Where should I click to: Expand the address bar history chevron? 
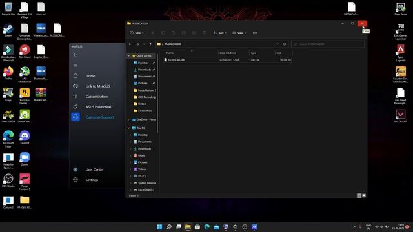[x=277, y=44]
